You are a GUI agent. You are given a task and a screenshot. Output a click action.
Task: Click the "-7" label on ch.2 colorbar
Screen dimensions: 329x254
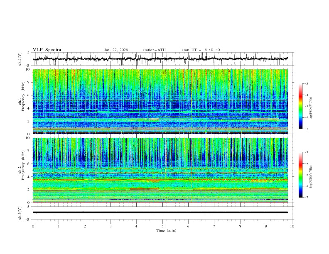[306, 197]
